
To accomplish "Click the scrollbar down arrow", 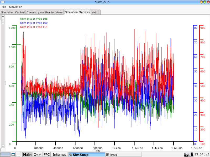I will [x=3, y=146].
